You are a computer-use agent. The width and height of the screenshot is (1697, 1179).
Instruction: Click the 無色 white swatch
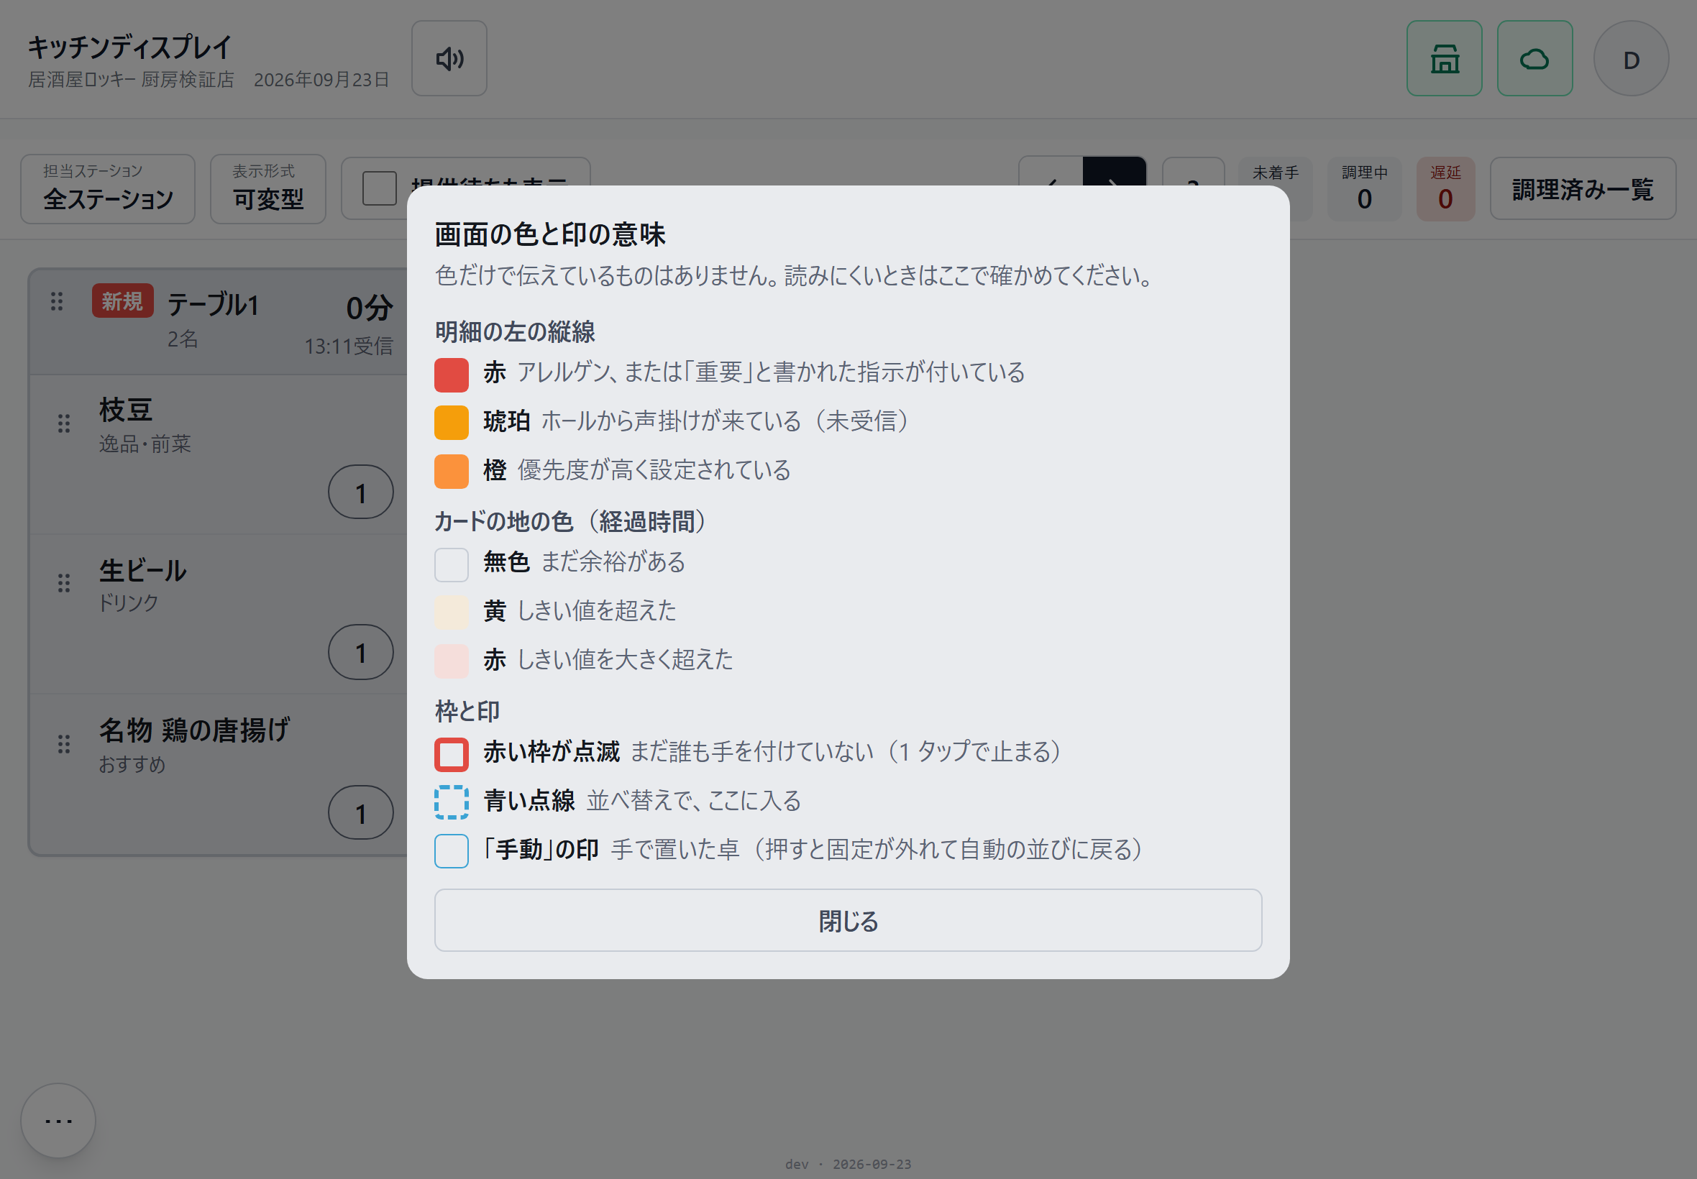pos(452,565)
